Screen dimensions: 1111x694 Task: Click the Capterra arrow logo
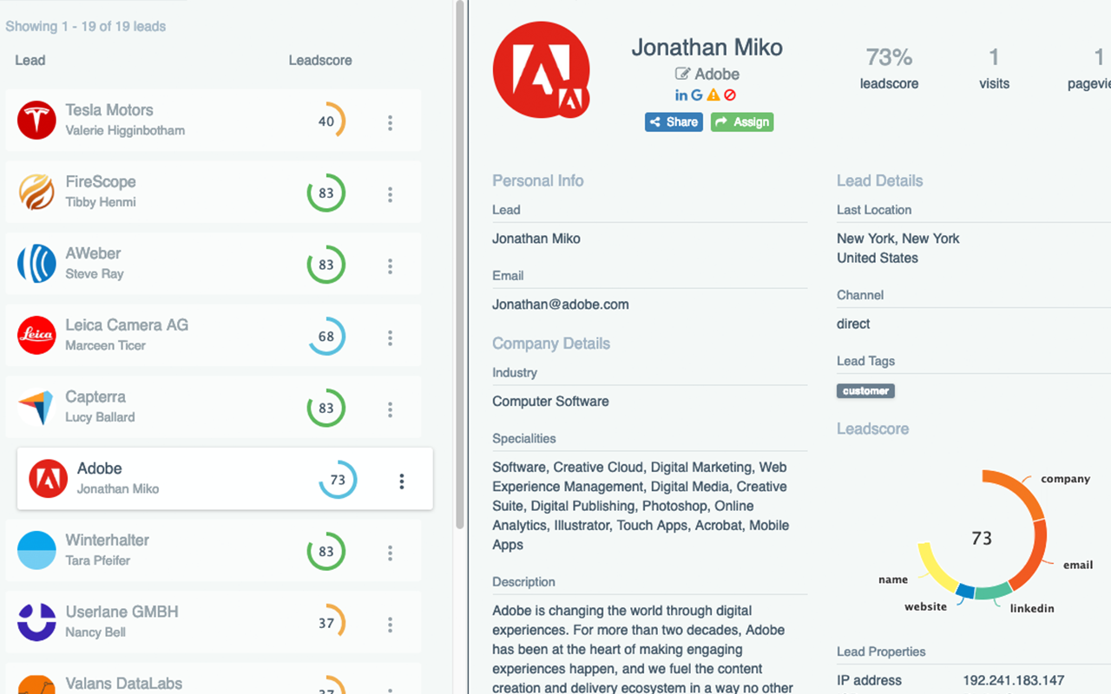(x=36, y=407)
